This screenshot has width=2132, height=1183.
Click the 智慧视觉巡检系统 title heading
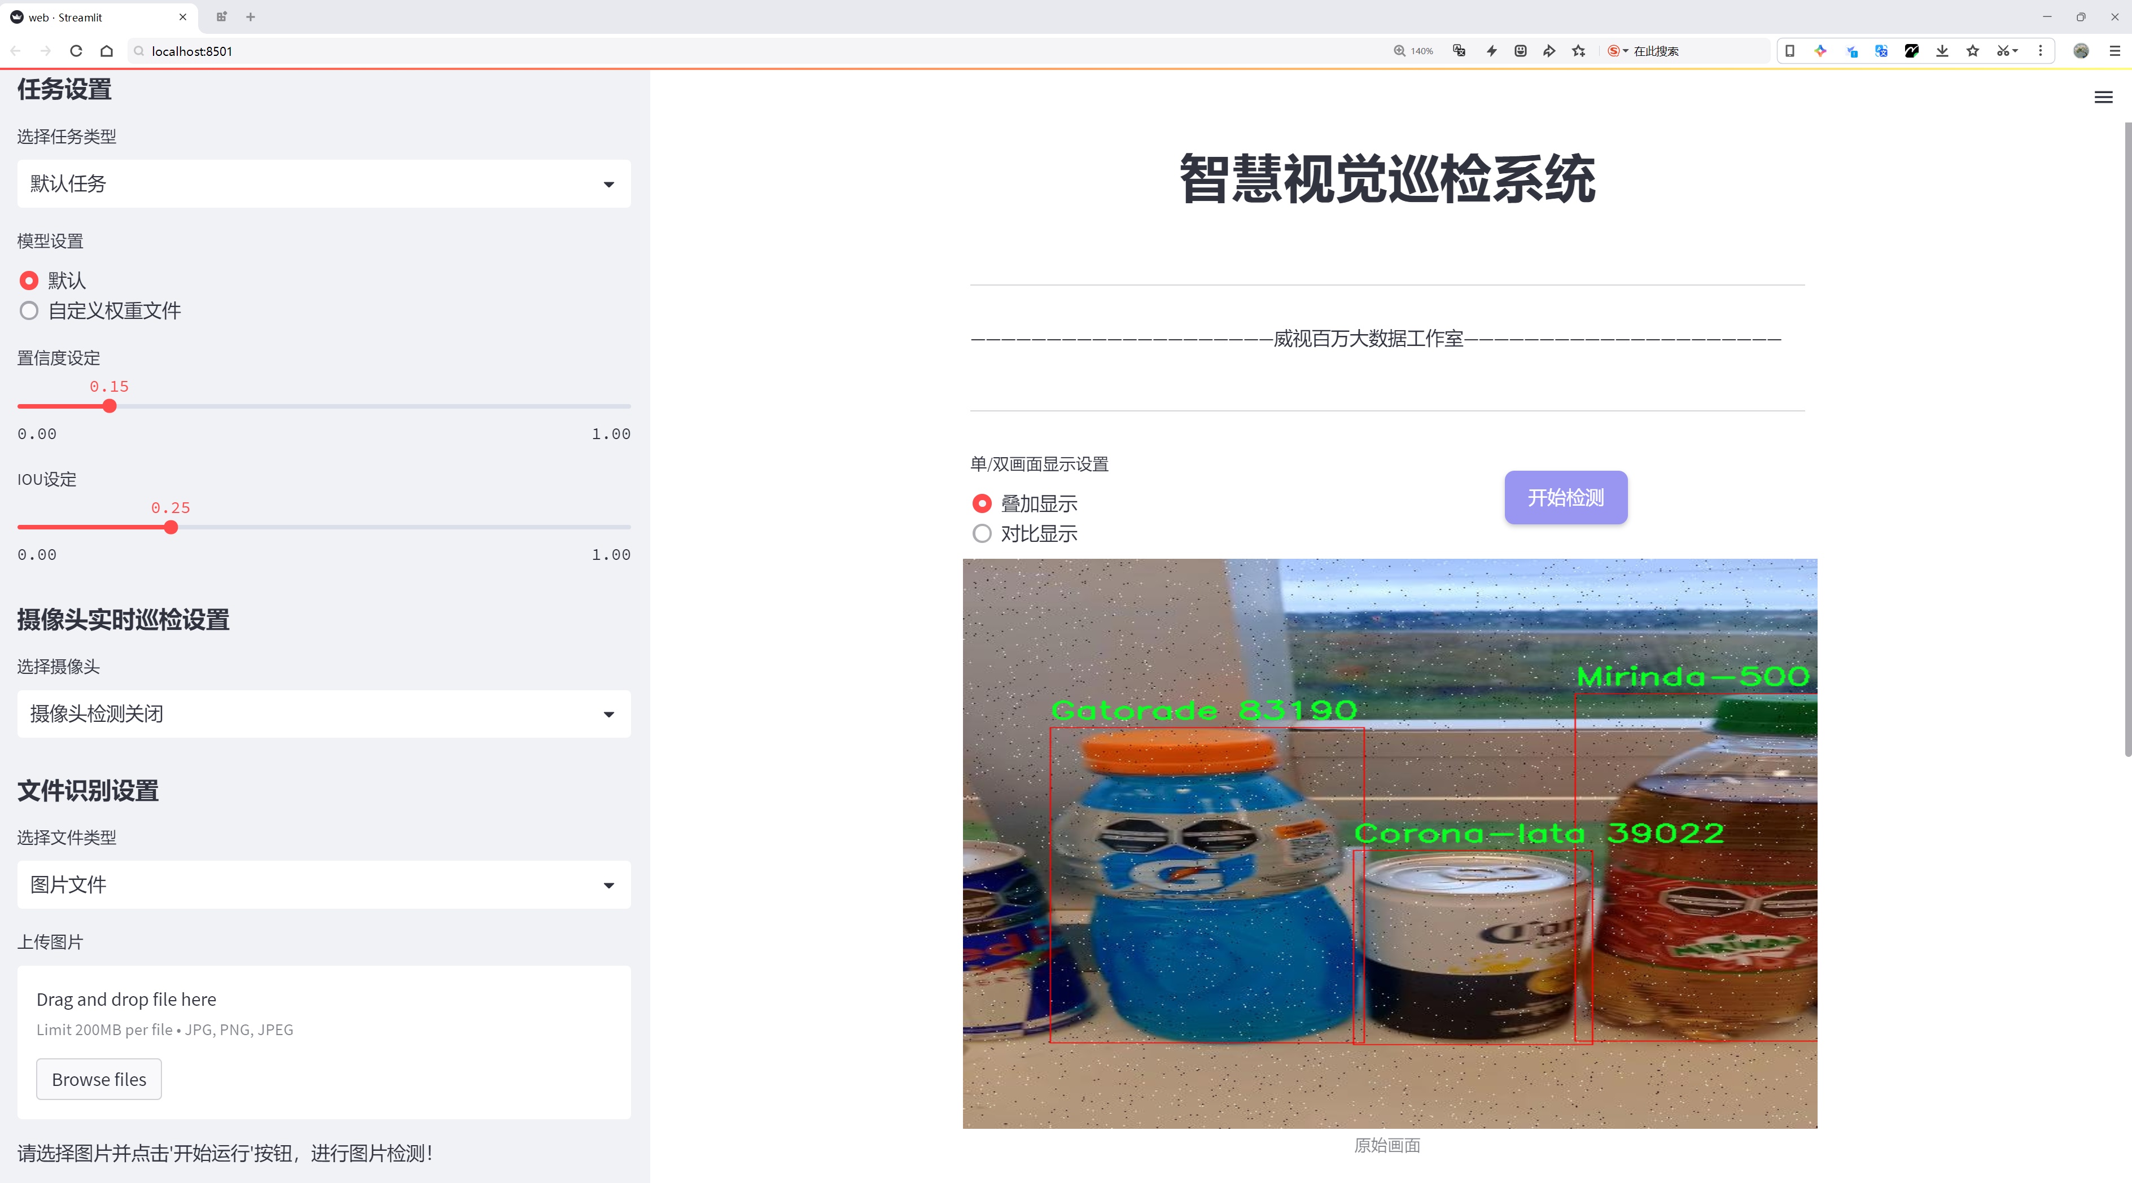click(1387, 179)
